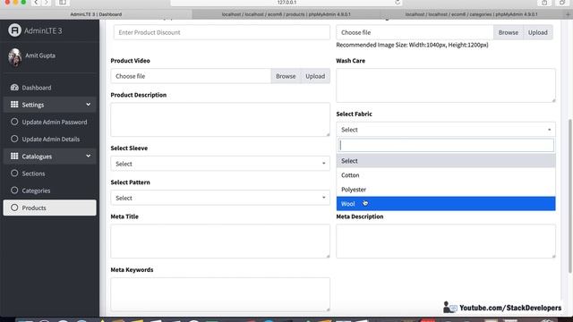Collapse the Settings menu chevron
573x322 pixels.
88,105
